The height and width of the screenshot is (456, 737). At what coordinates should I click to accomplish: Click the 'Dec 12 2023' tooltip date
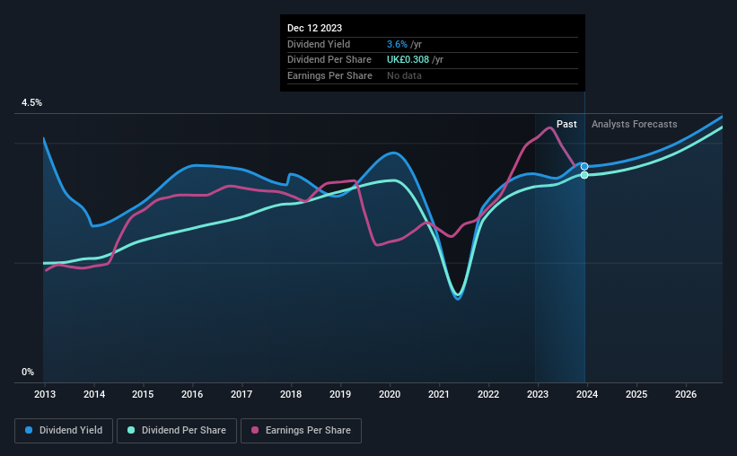coord(314,28)
